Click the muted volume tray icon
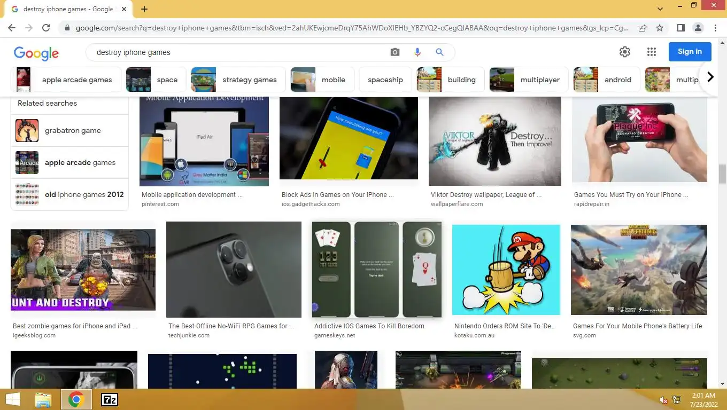 [663, 400]
